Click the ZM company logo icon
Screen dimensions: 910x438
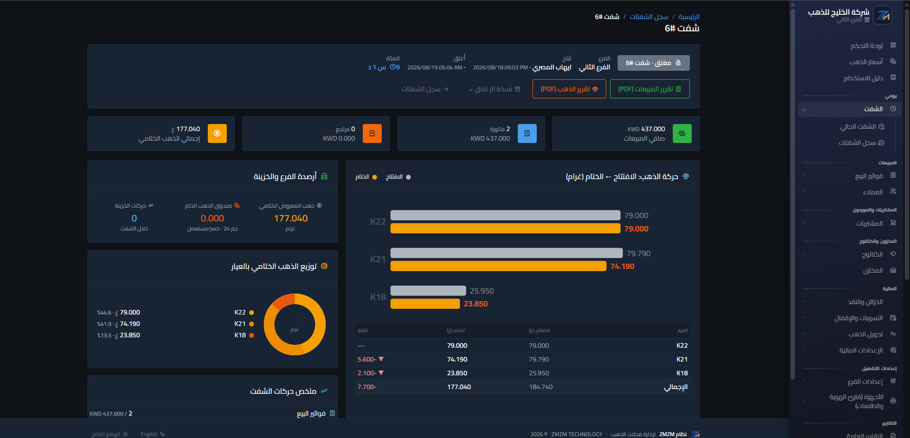[883, 16]
